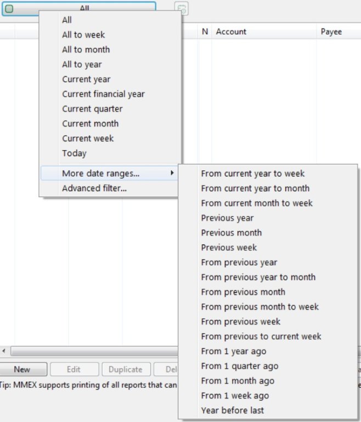The height and width of the screenshot is (422, 361).
Task: Select 'Current month' date range
Action: point(110,124)
